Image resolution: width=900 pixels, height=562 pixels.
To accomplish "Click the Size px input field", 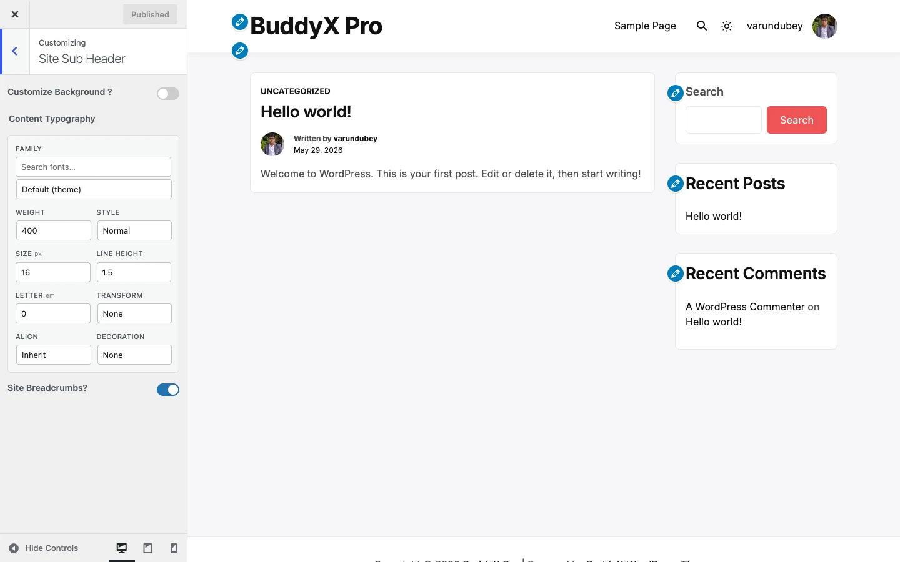I will pos(53,272).
